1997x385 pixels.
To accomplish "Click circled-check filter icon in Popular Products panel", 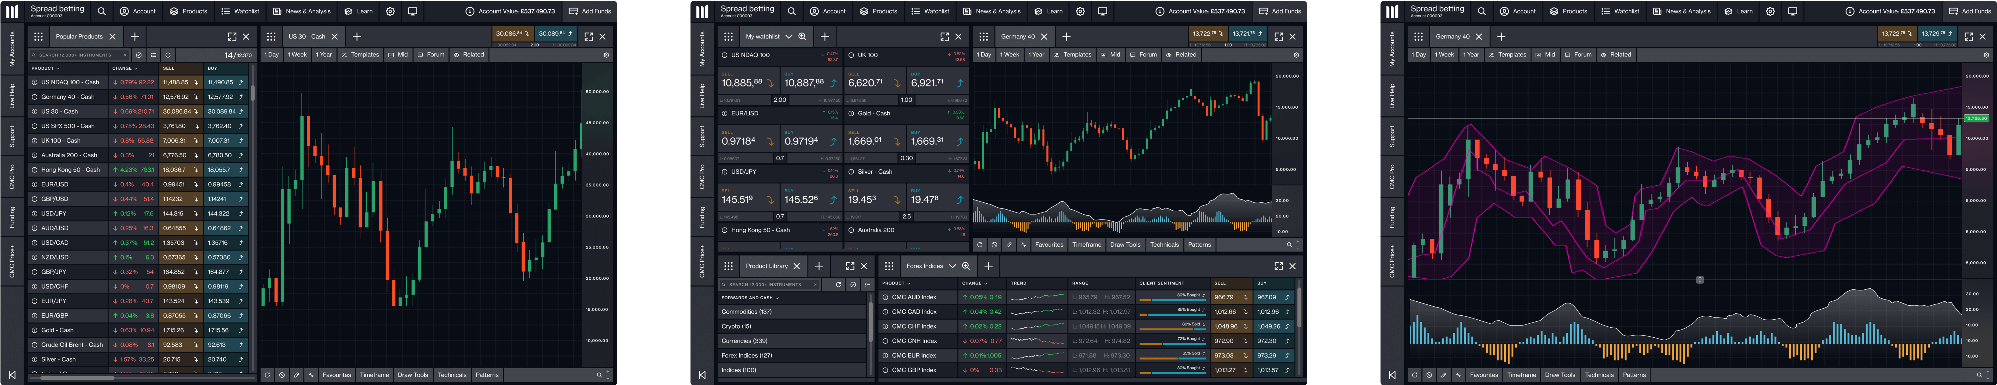I will (139, 55).
